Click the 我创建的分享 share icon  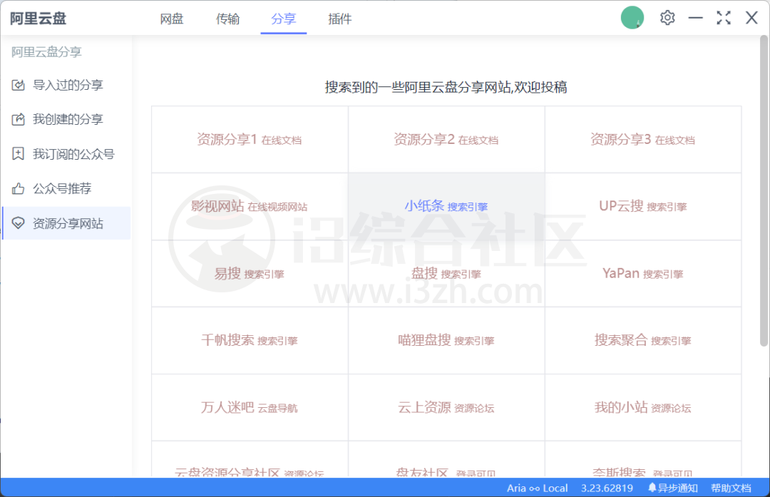pyautogui.click(x=18, y=119)
